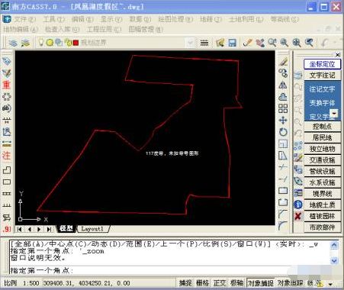The image size is (344, 290).
Task: Click the layer properties manager icon
Action: click(13, 43)
